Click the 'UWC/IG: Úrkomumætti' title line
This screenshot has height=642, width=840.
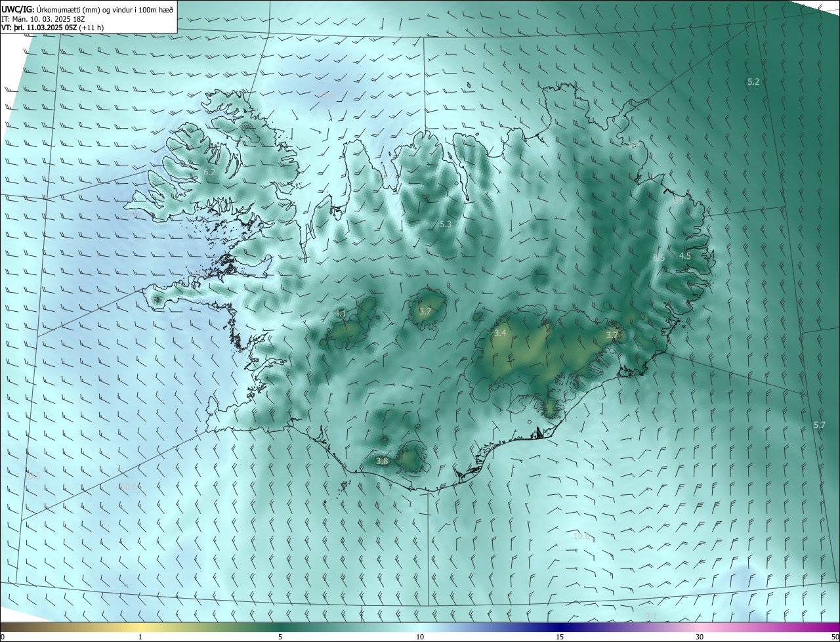pyautogui.click(x=87, y=10)
